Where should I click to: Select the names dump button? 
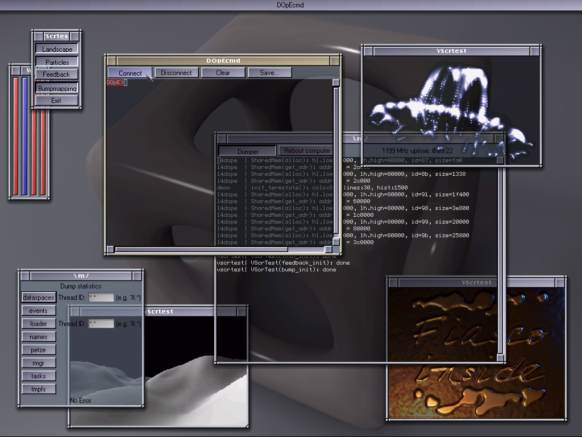[39, 337]
